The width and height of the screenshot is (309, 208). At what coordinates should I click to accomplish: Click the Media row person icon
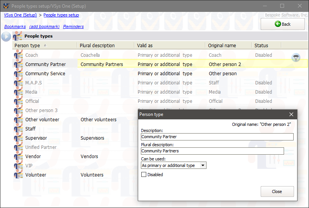click(x=18, y=92)
